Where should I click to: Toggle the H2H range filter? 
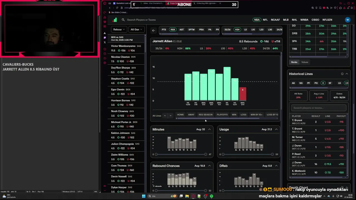(x=237, y=29)
